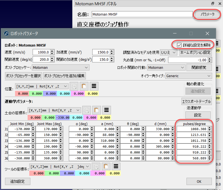Click the J2 θ (deg) field -90.000
Image resolution: width=223 pixels, height=190 pixels.
(133, 135)
